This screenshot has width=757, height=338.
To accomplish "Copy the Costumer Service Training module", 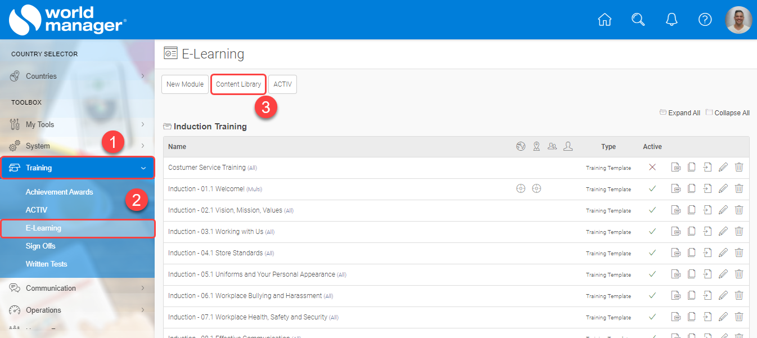I will [692, 167].
